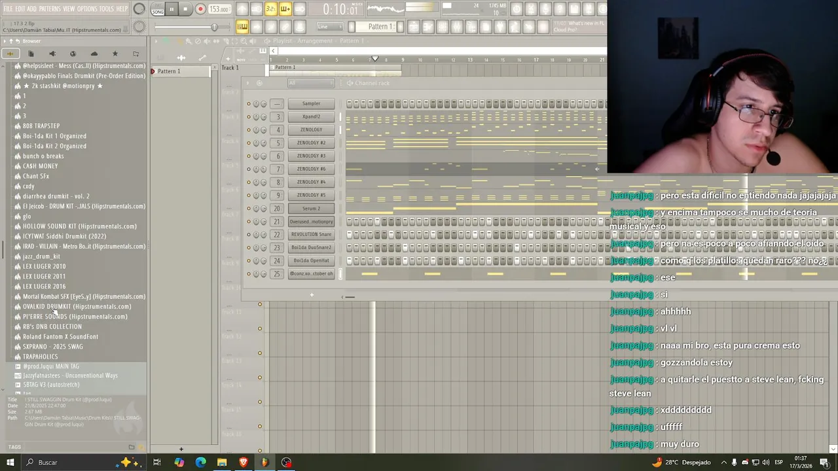838x471 pixels.
Task: Open the HELP menu
Action: pos(122,9)
